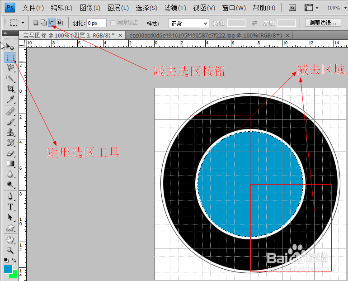This screenshot has height=281, width=348.
Task: Open the 100% zoom level dropdown
Action: pyautogui.click(x=345, y=8)
